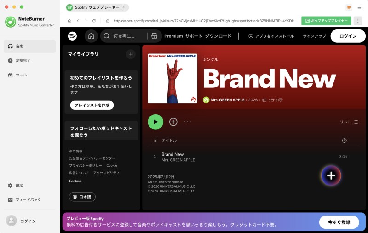Click the Brand New album cover art
This screenshot has width=368, height=233.
point(172,78)
